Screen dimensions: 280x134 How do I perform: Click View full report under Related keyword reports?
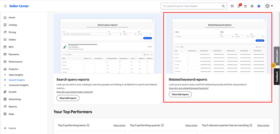(180, 94)
